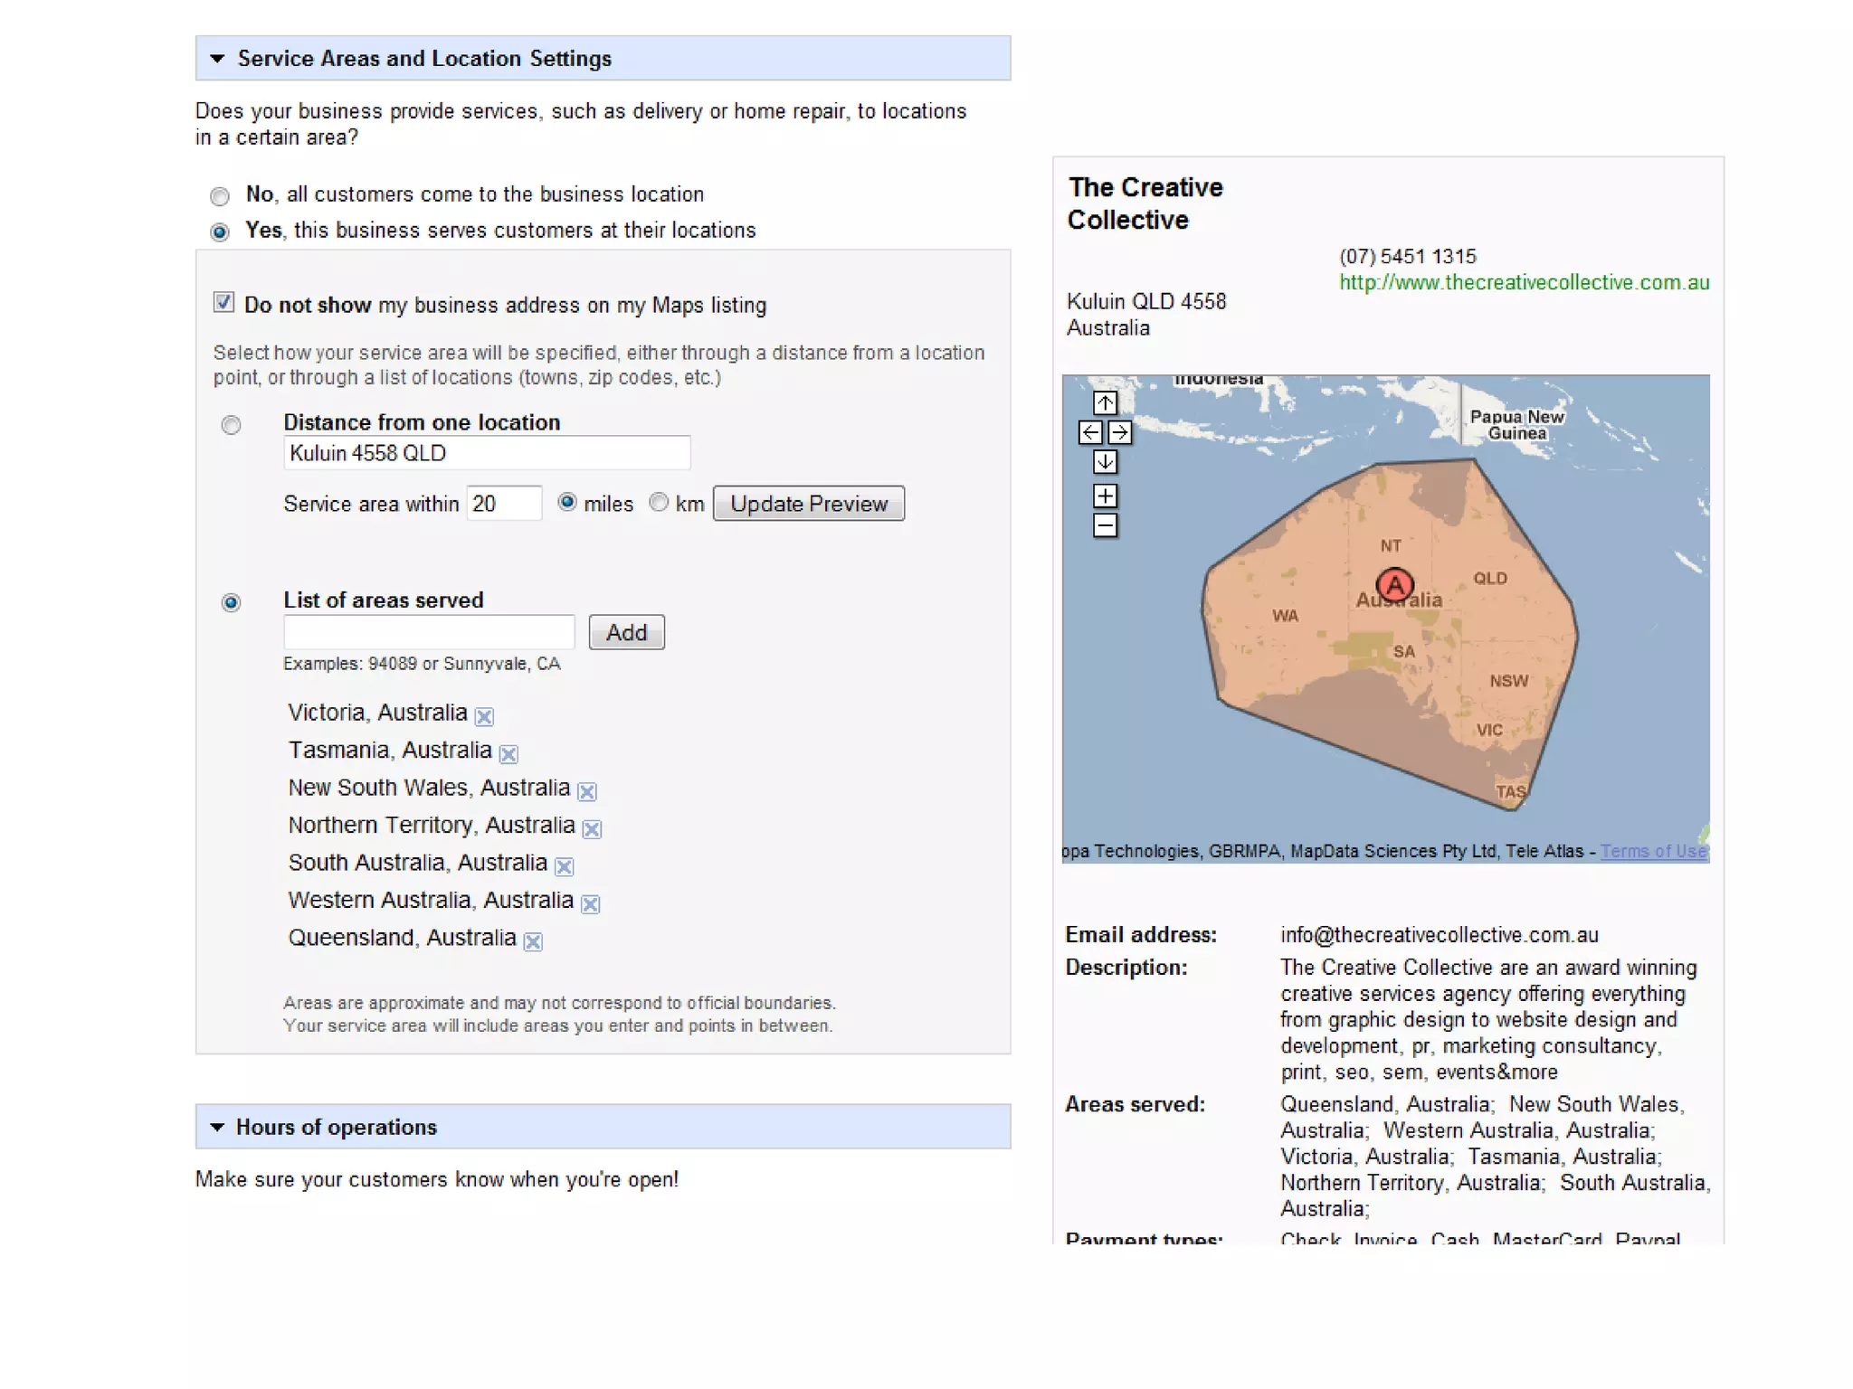The height and width of the screenshot is (1389, 1853).
Task: Focus the Kuluin 4558 QLD location field
Action: pyautogui.click(x=487, y=453)
